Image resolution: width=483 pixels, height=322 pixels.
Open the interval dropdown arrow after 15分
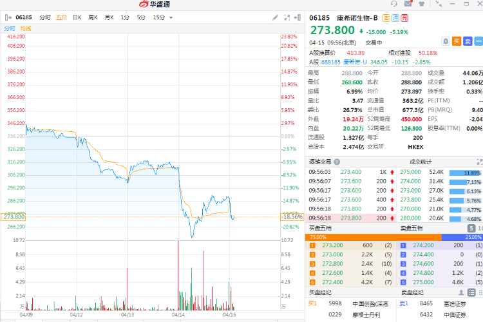click(x=171, y=18)
